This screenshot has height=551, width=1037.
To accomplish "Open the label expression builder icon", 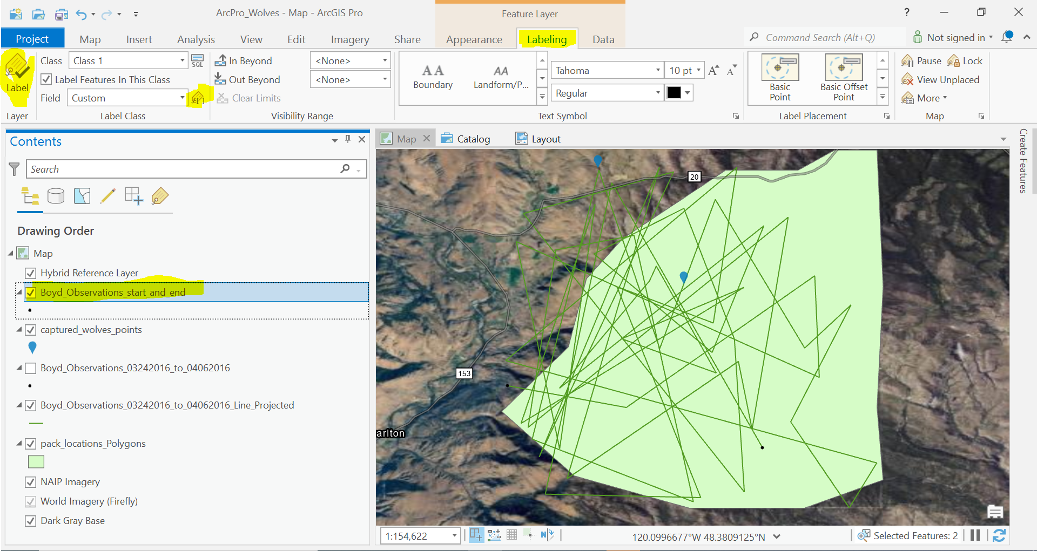I will click(198, 98).
